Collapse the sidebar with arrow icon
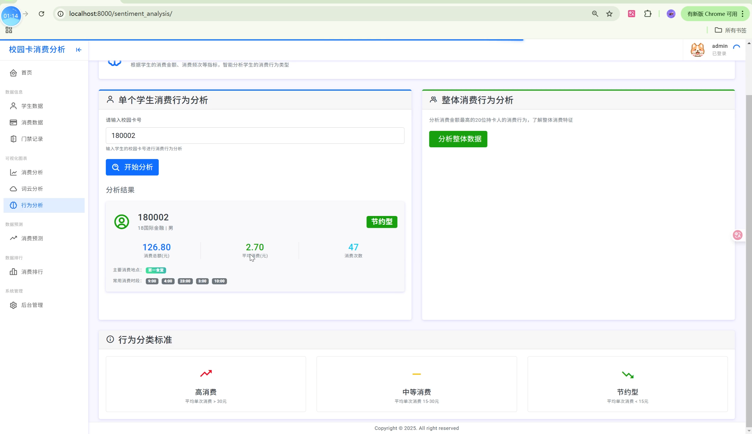This screenshot has width=752, height=434. (78, 50)
